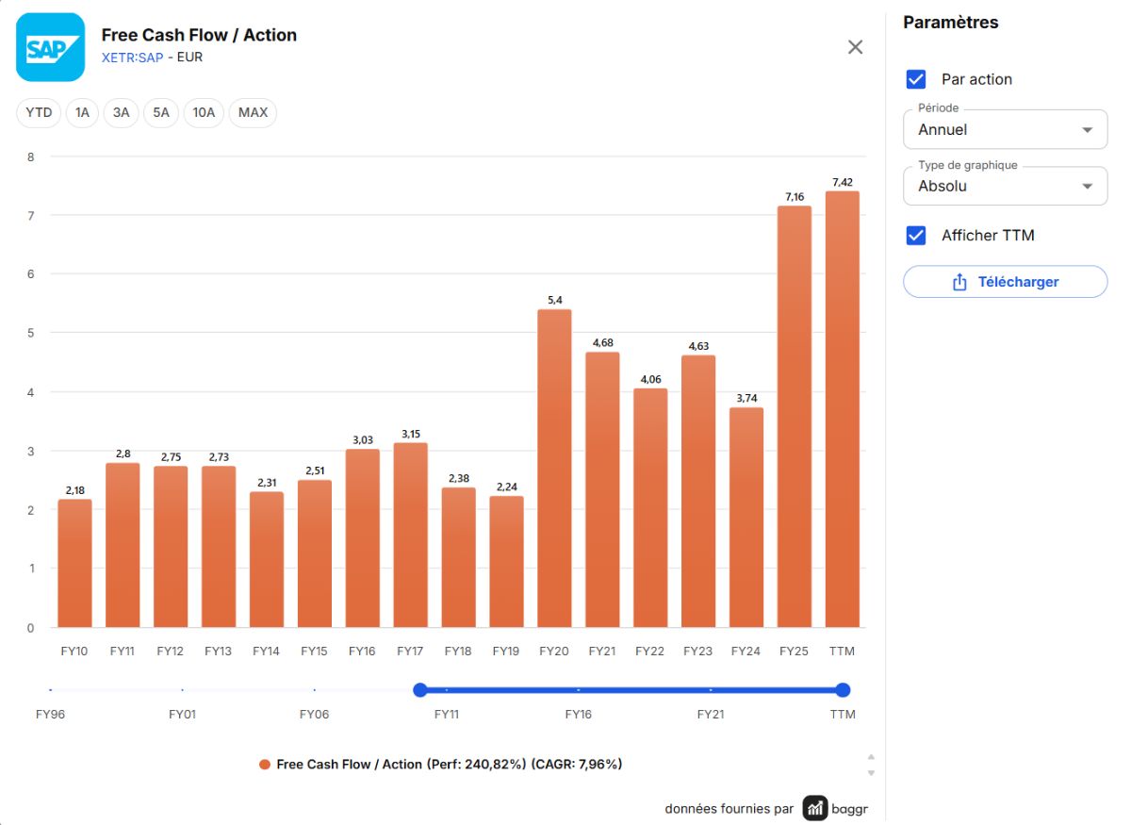Select the MAX time range

click(x=253, y=113)
